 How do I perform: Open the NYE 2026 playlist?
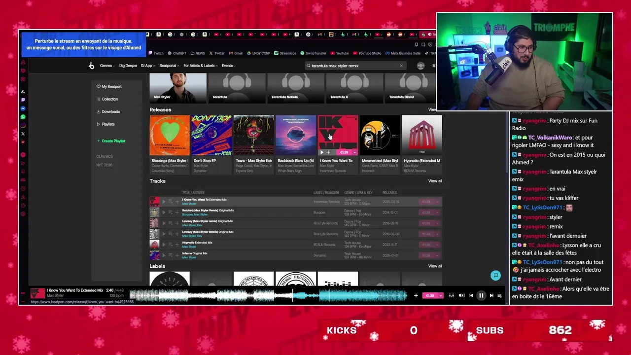(x=105, y=165)
